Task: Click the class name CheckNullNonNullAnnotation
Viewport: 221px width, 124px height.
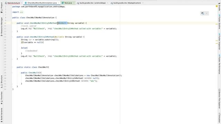Action: (40, 18)
